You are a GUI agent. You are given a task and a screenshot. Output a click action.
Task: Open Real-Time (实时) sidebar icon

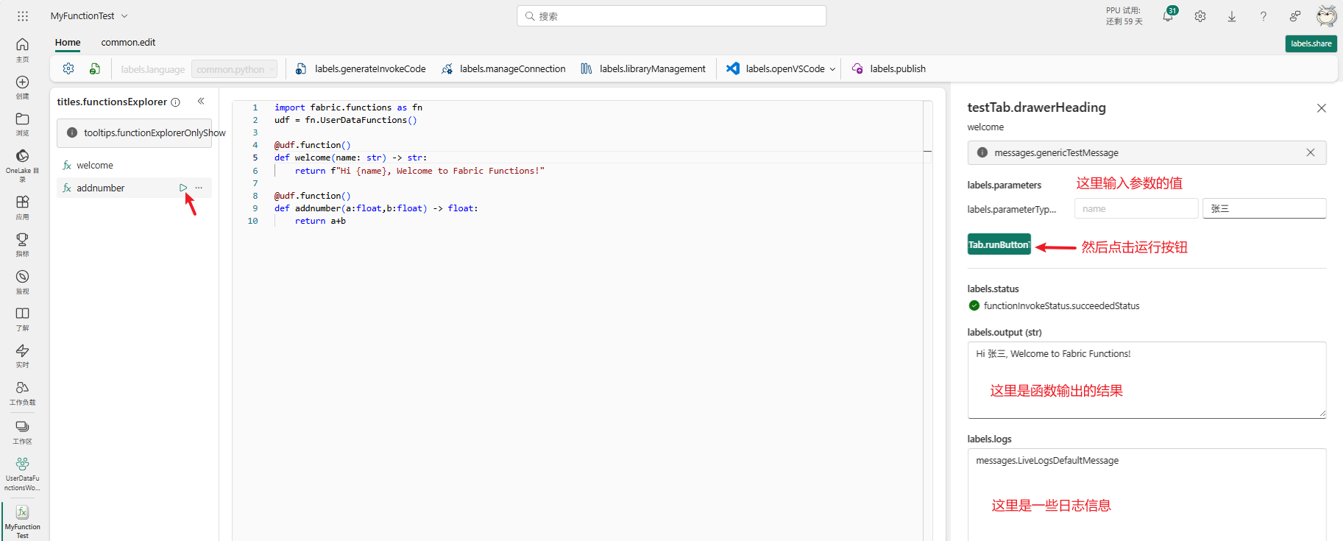23,356
